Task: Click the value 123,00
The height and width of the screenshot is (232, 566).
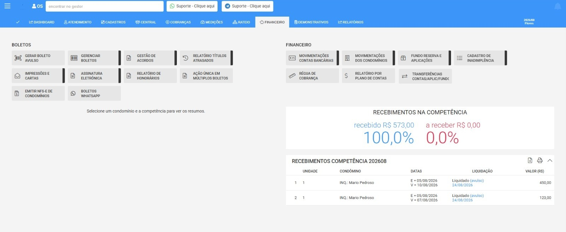Action: (x=545, y=198)
